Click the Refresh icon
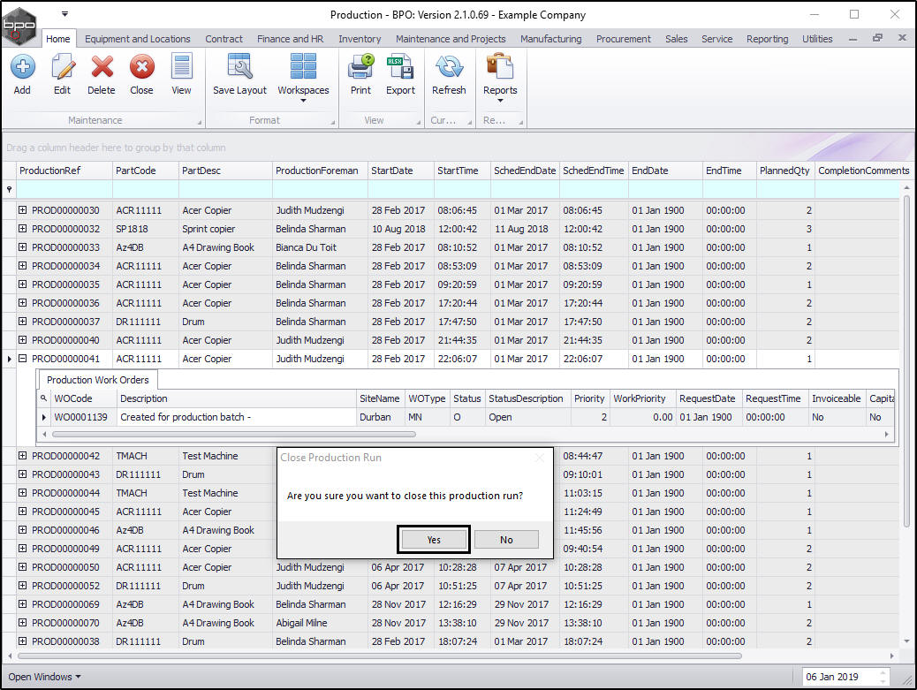Screen dimensions: 917x690 pos(449,74)
